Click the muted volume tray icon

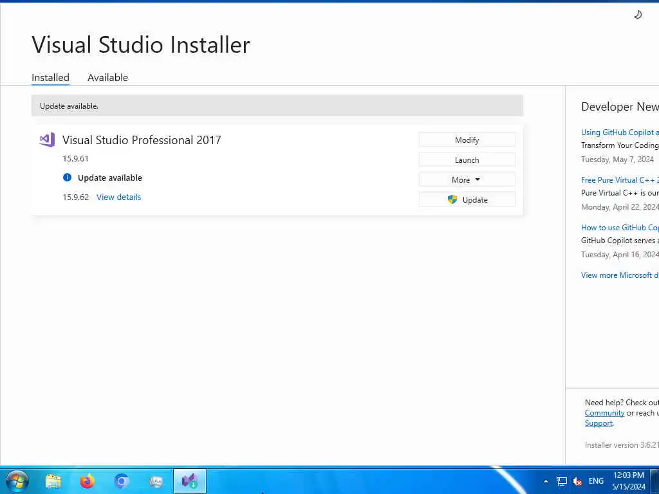[577, 481]
